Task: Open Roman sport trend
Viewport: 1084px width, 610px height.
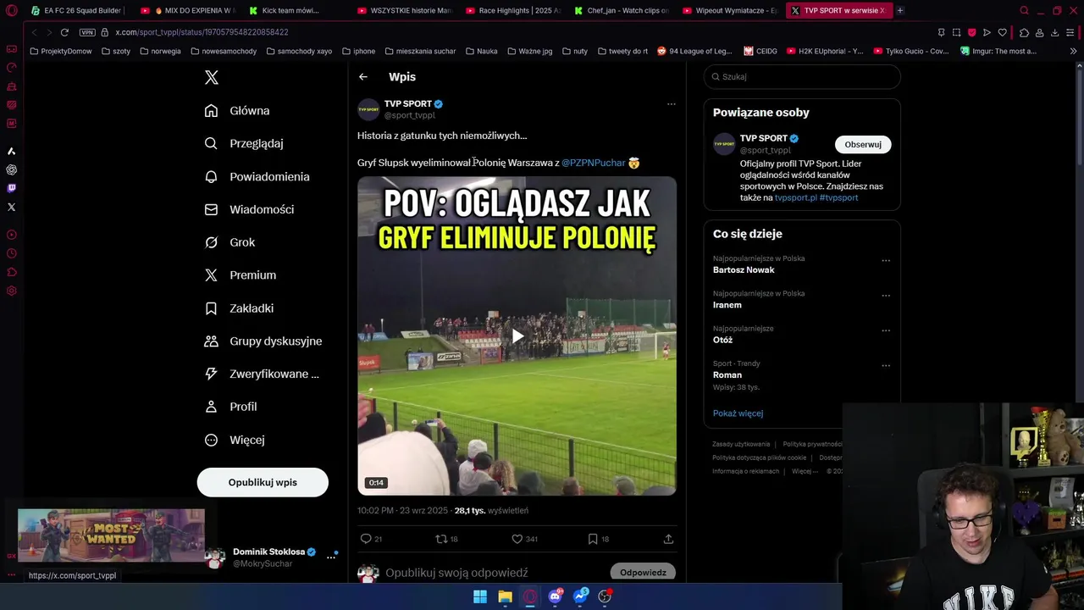Action: 727,374
